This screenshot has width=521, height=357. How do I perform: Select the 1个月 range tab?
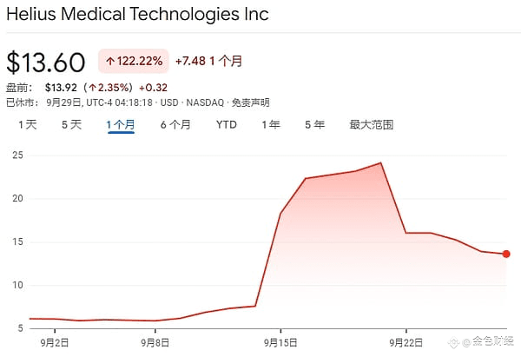coord(121,125)
